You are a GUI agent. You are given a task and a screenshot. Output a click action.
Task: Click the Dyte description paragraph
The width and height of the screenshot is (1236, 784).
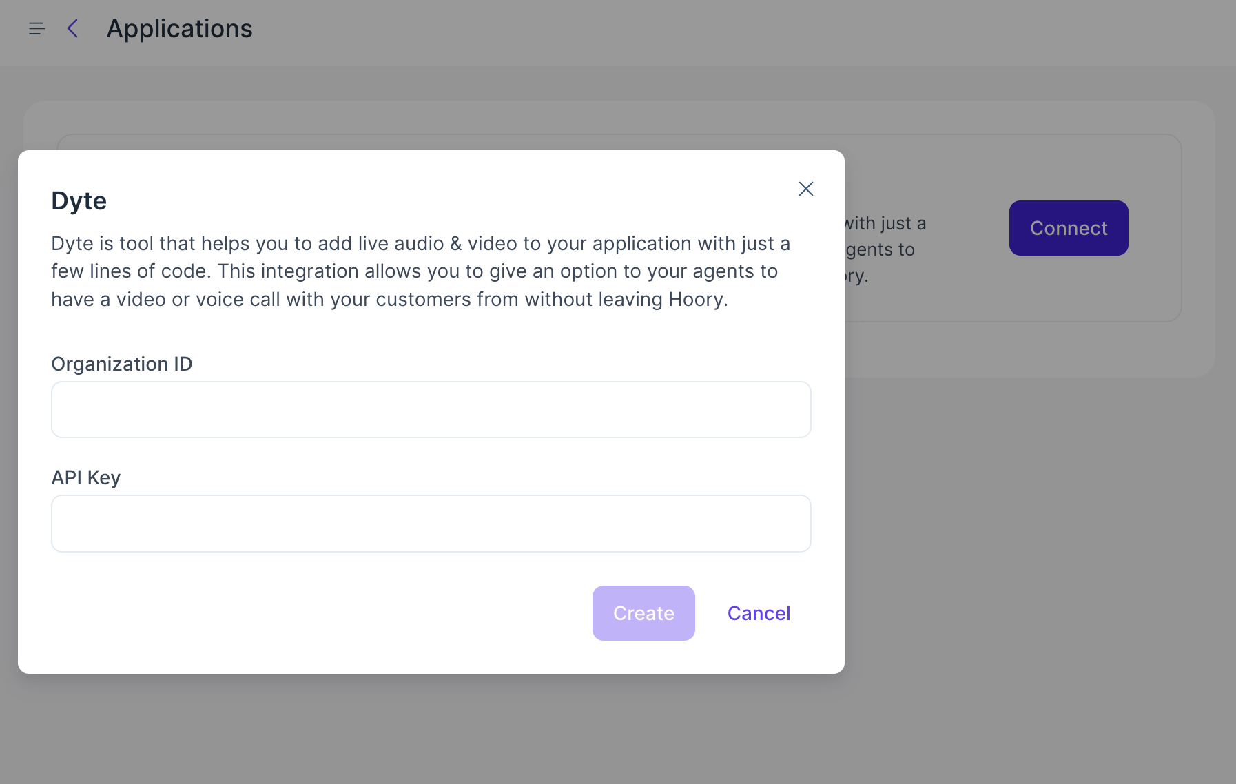(421, 271)
